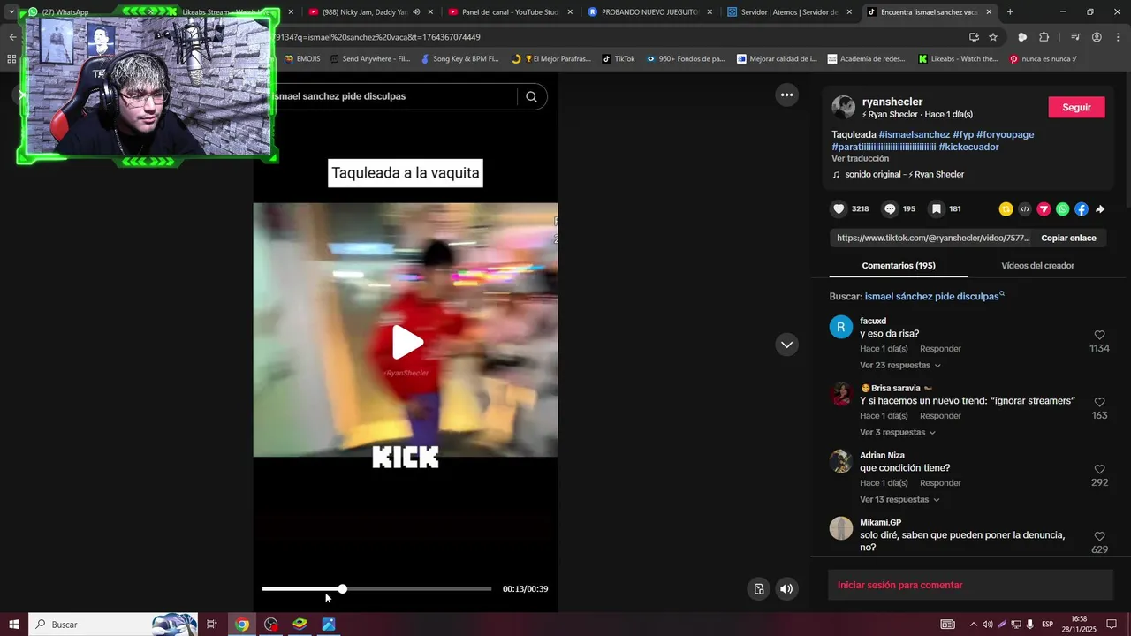Viewport: 1131px width, 636px height.
Task: Click the Windows taskbar Buscar search box
Action: [113, 625]
